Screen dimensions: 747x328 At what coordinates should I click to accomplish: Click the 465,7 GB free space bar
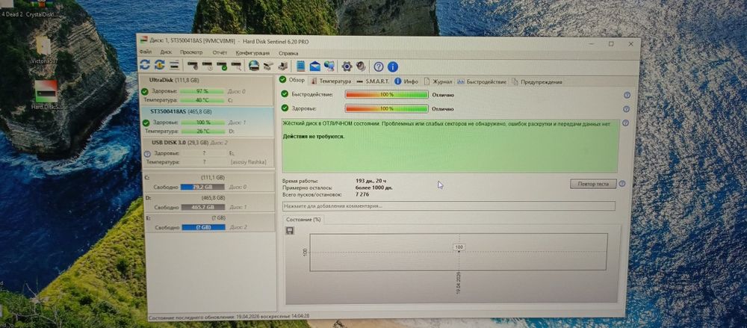point(203,208)
